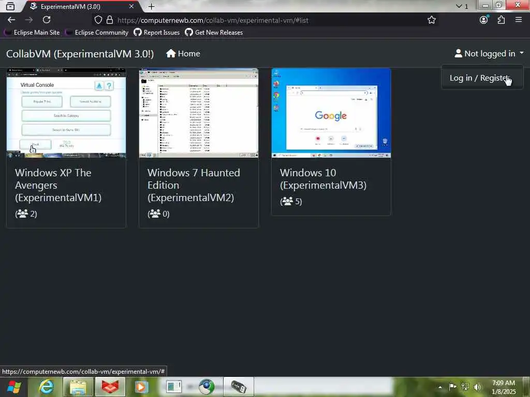Open the Windows XP The Avengers thumbnail

click(66, 113)
